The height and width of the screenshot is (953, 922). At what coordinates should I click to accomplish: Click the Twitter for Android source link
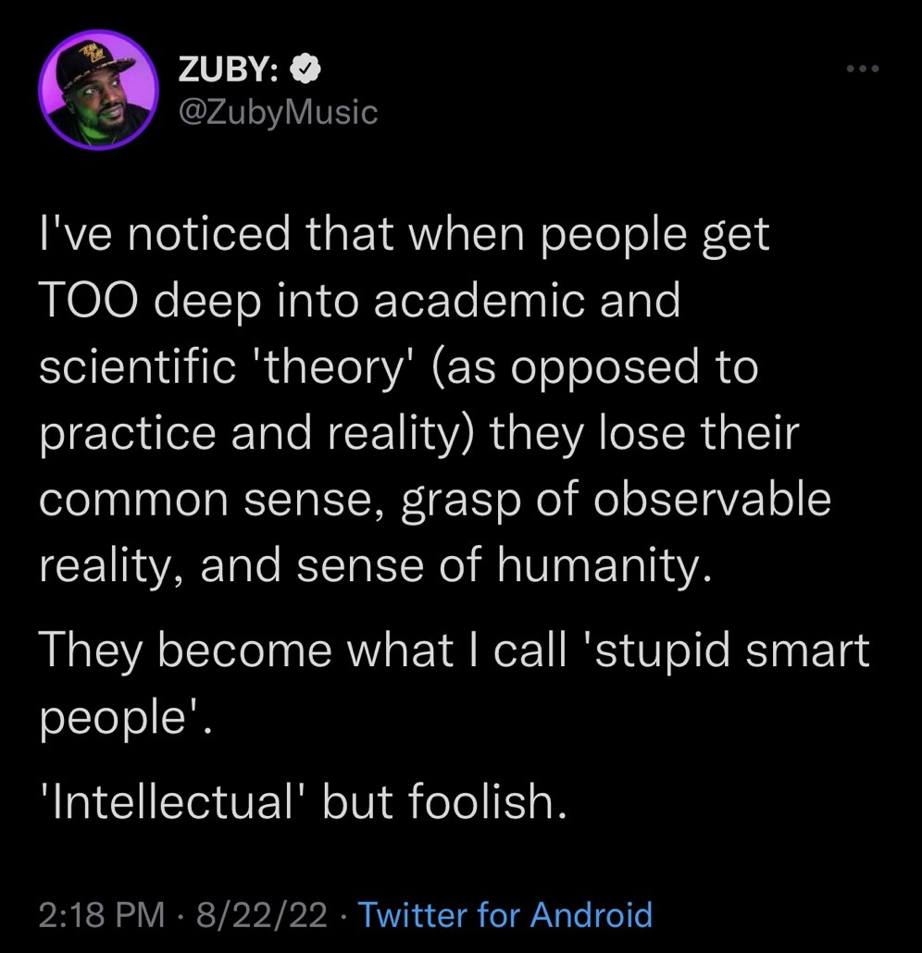coord(505,914)
